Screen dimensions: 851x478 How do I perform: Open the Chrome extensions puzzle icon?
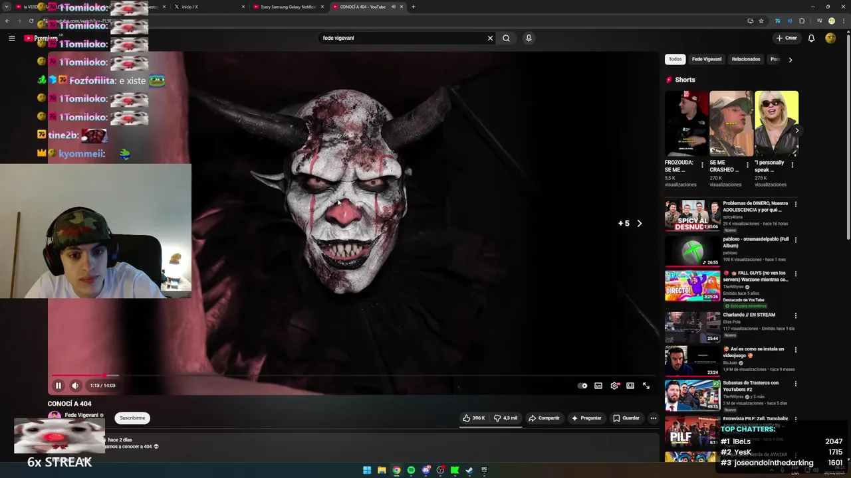point(802,21)
